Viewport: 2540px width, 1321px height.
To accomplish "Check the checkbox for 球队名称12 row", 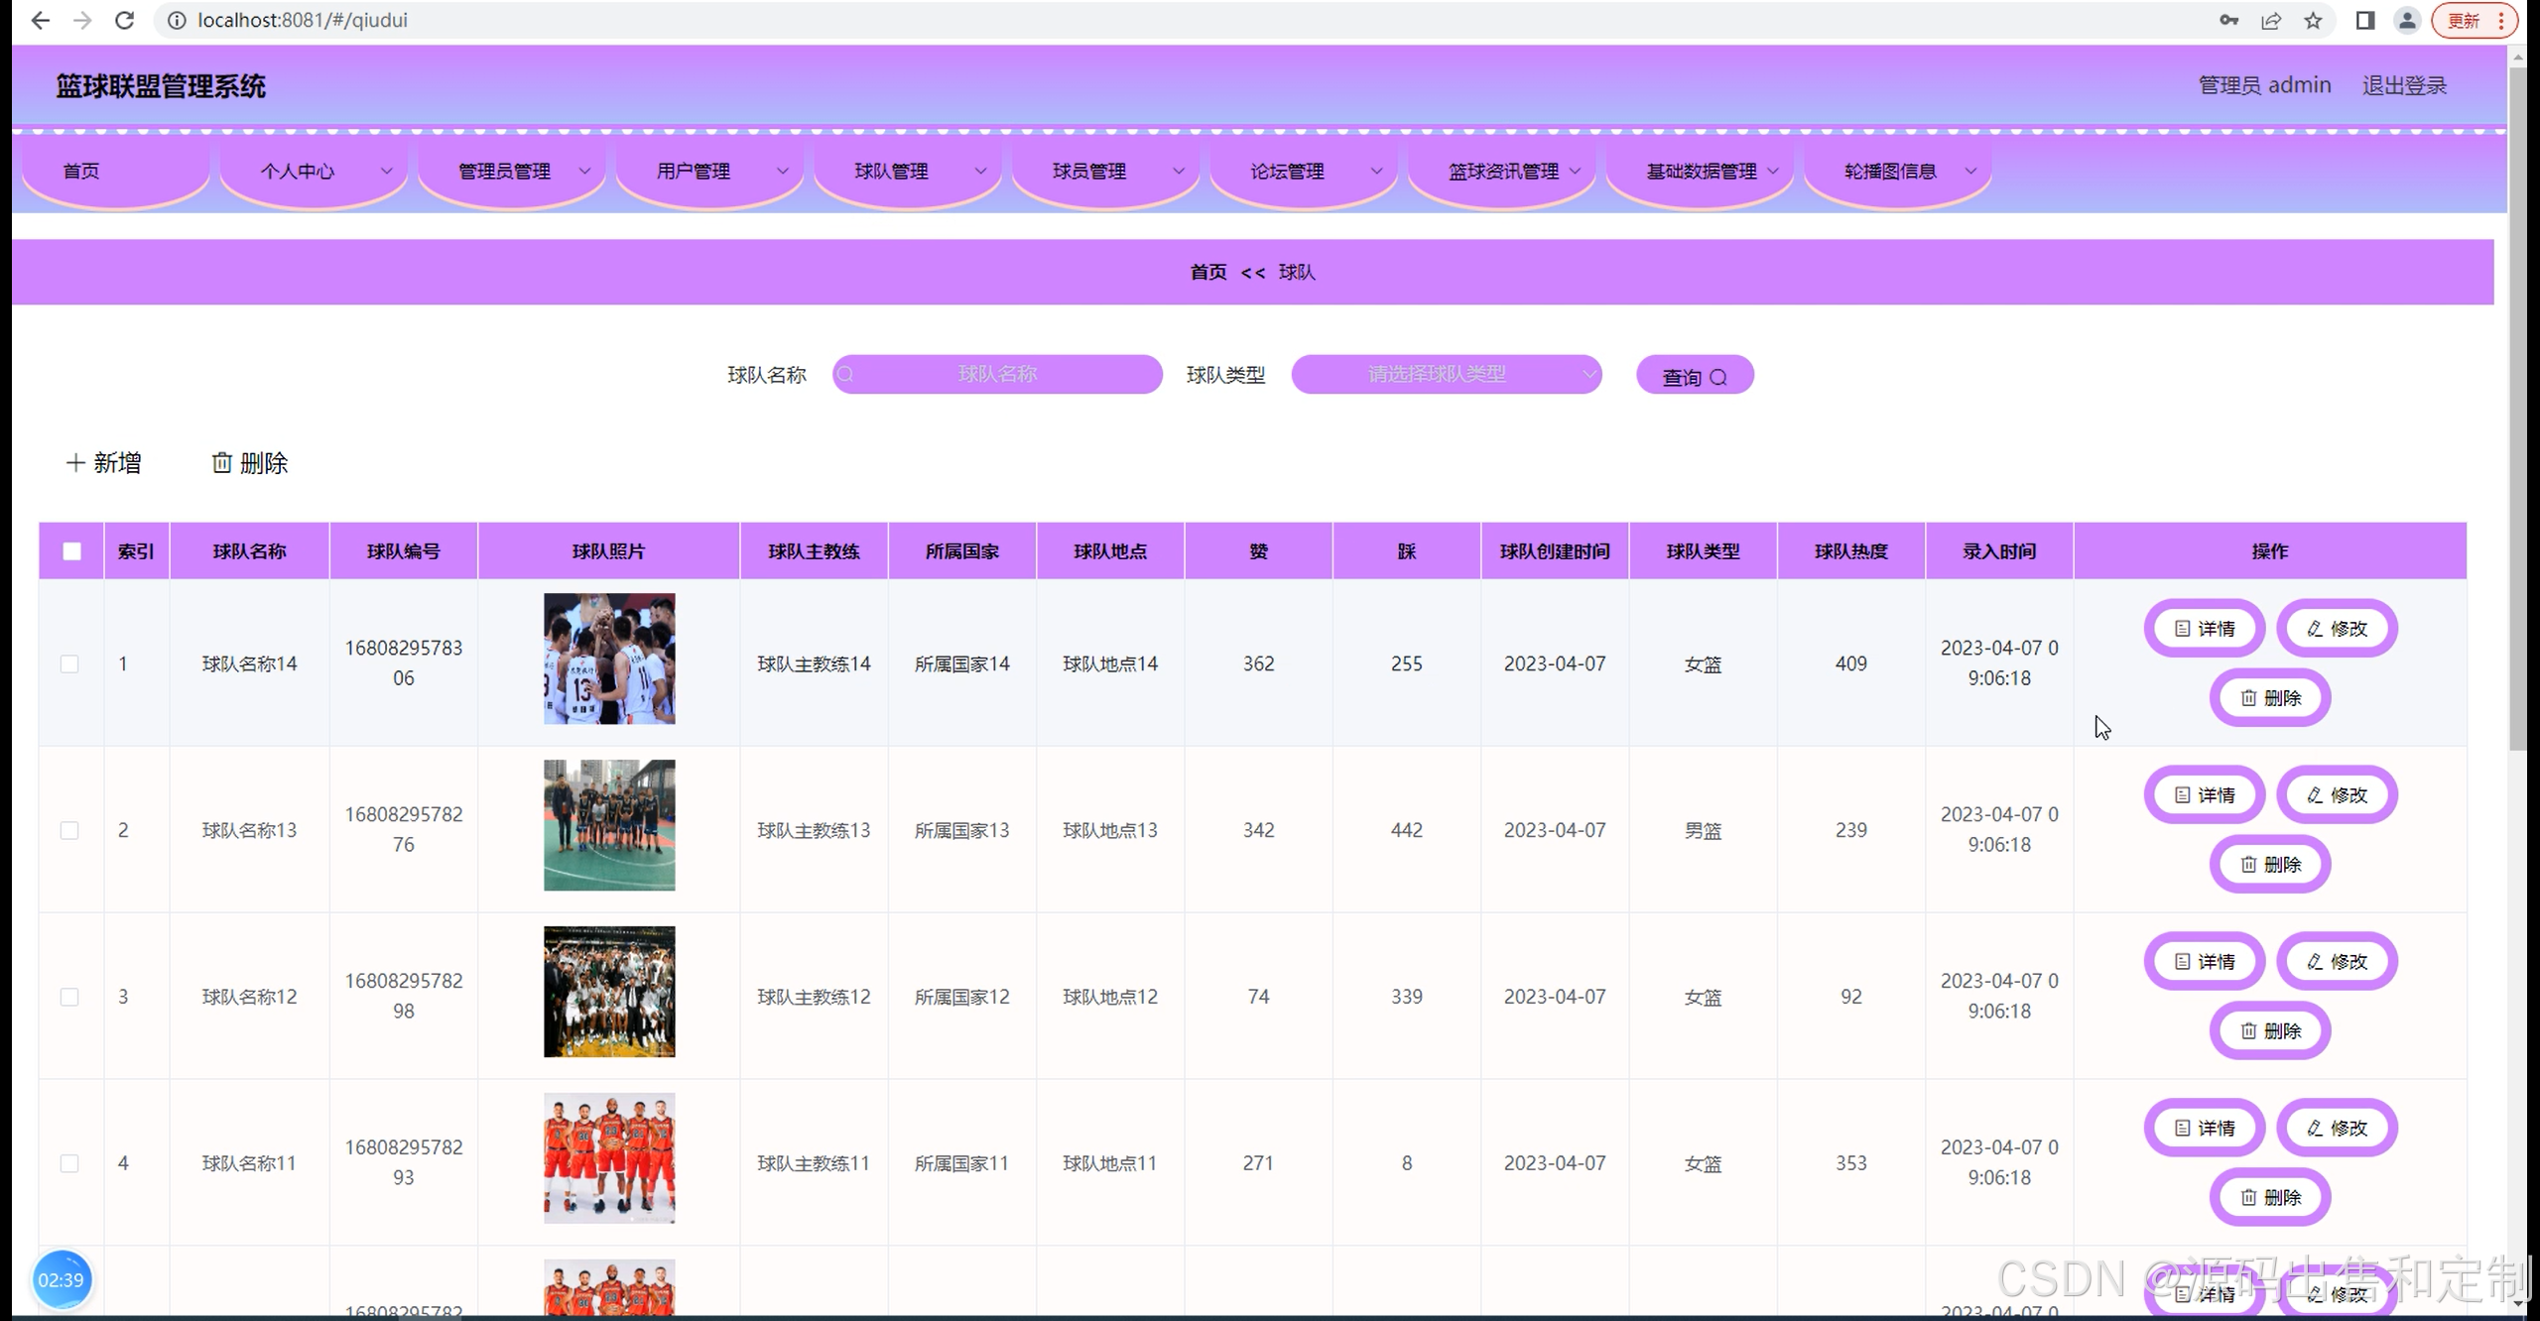I will (69, 997).
